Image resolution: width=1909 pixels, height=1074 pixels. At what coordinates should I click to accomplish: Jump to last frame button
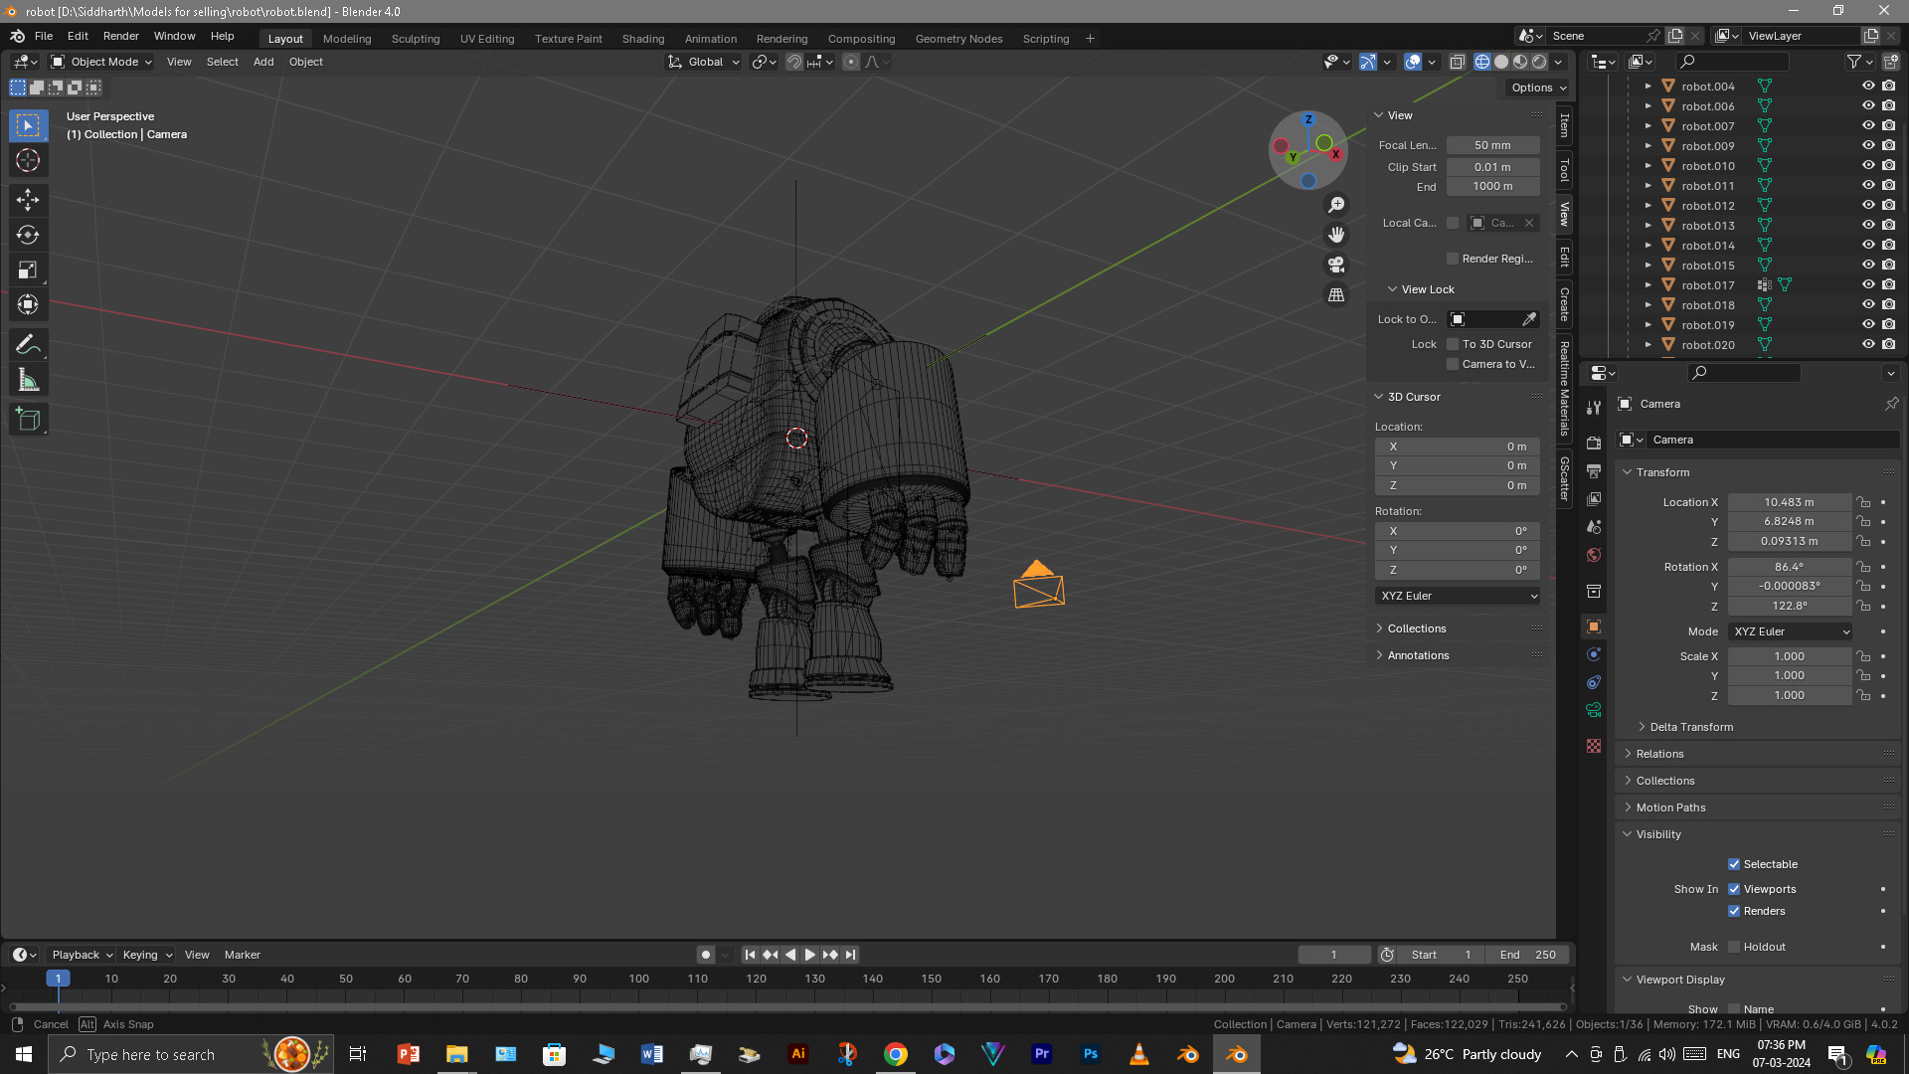click(x=850, y=955)
